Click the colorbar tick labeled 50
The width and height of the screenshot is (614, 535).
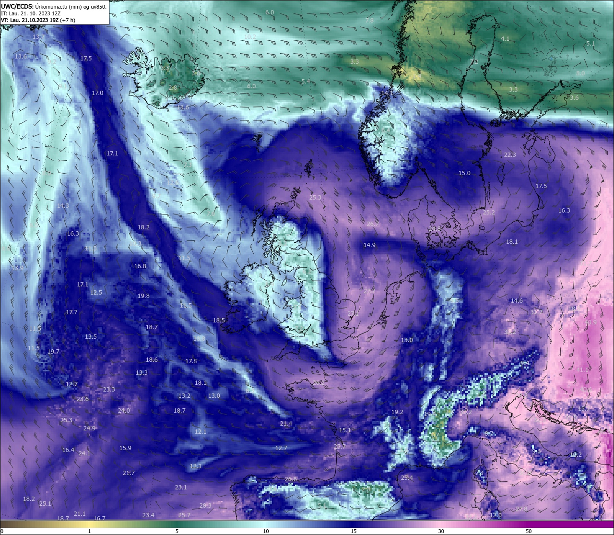point(529,531)
